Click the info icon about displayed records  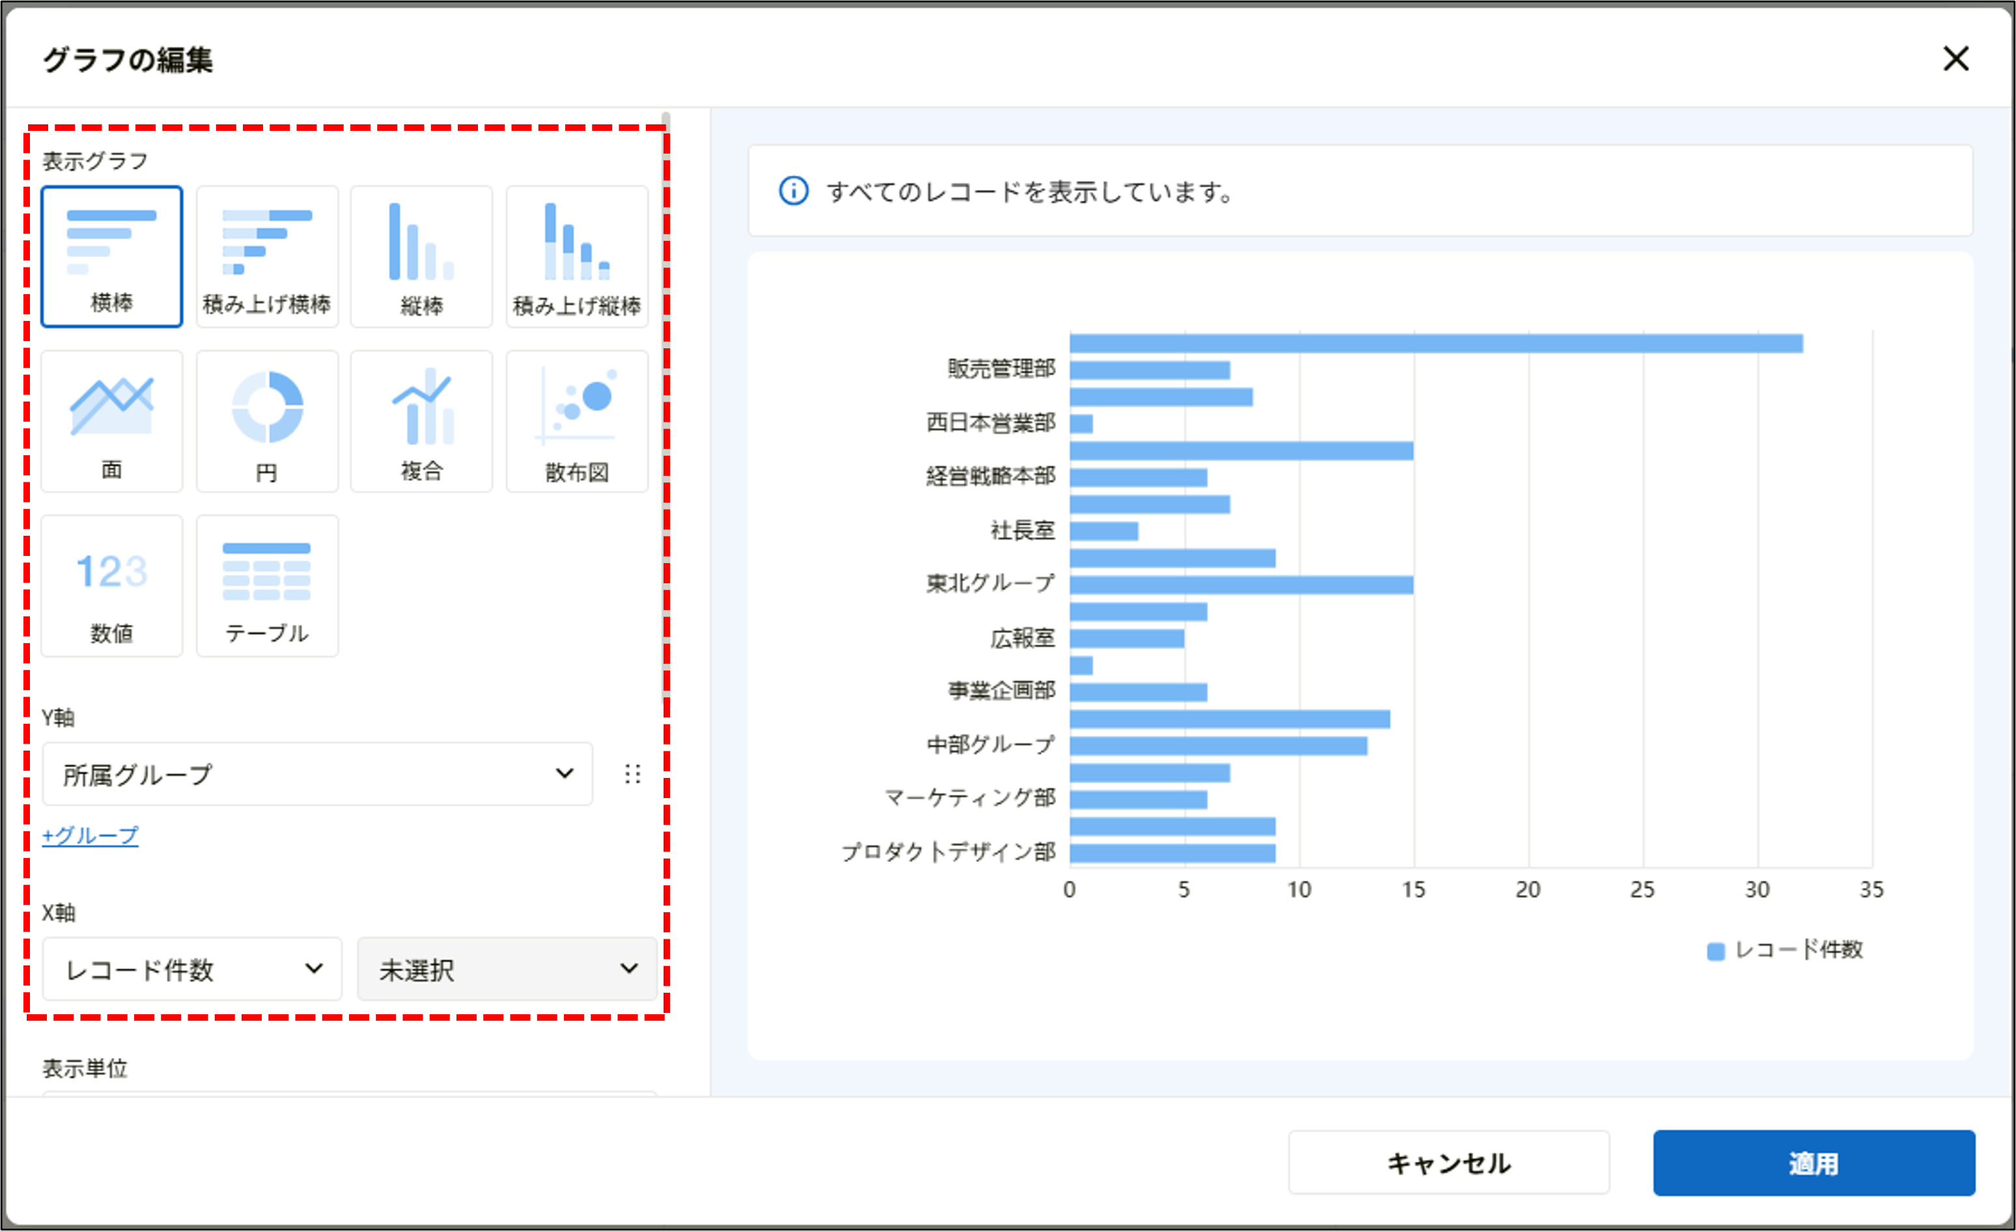click(x=793, y=192)
